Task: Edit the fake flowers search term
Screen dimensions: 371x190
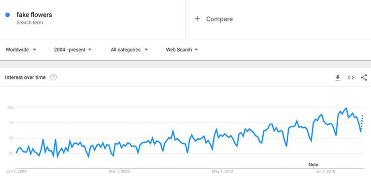Action: click(x=34, y=15)
